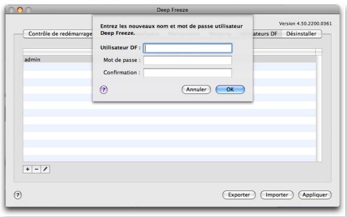The height and width of the screenshot is (217, 347).
Task: Click the Importer button
Action: (x=277, y=195)
